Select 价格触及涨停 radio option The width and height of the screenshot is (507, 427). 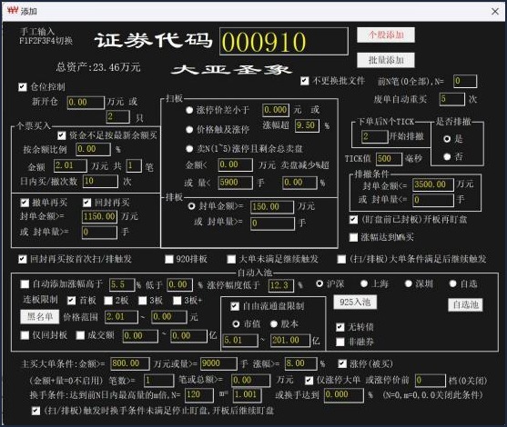click(189, 130)
